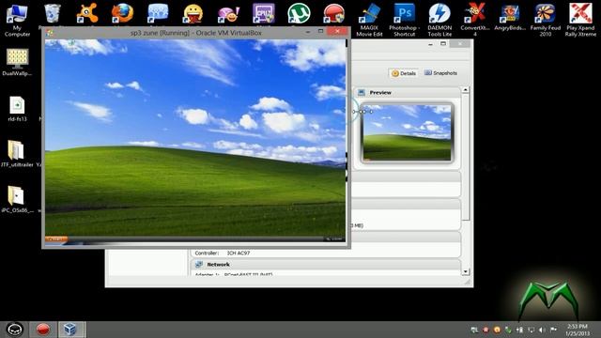The width and height of the screenshot is (601, 338).
Task: Launch the Firefox desktop shortcut
Action: click(122, 14)
